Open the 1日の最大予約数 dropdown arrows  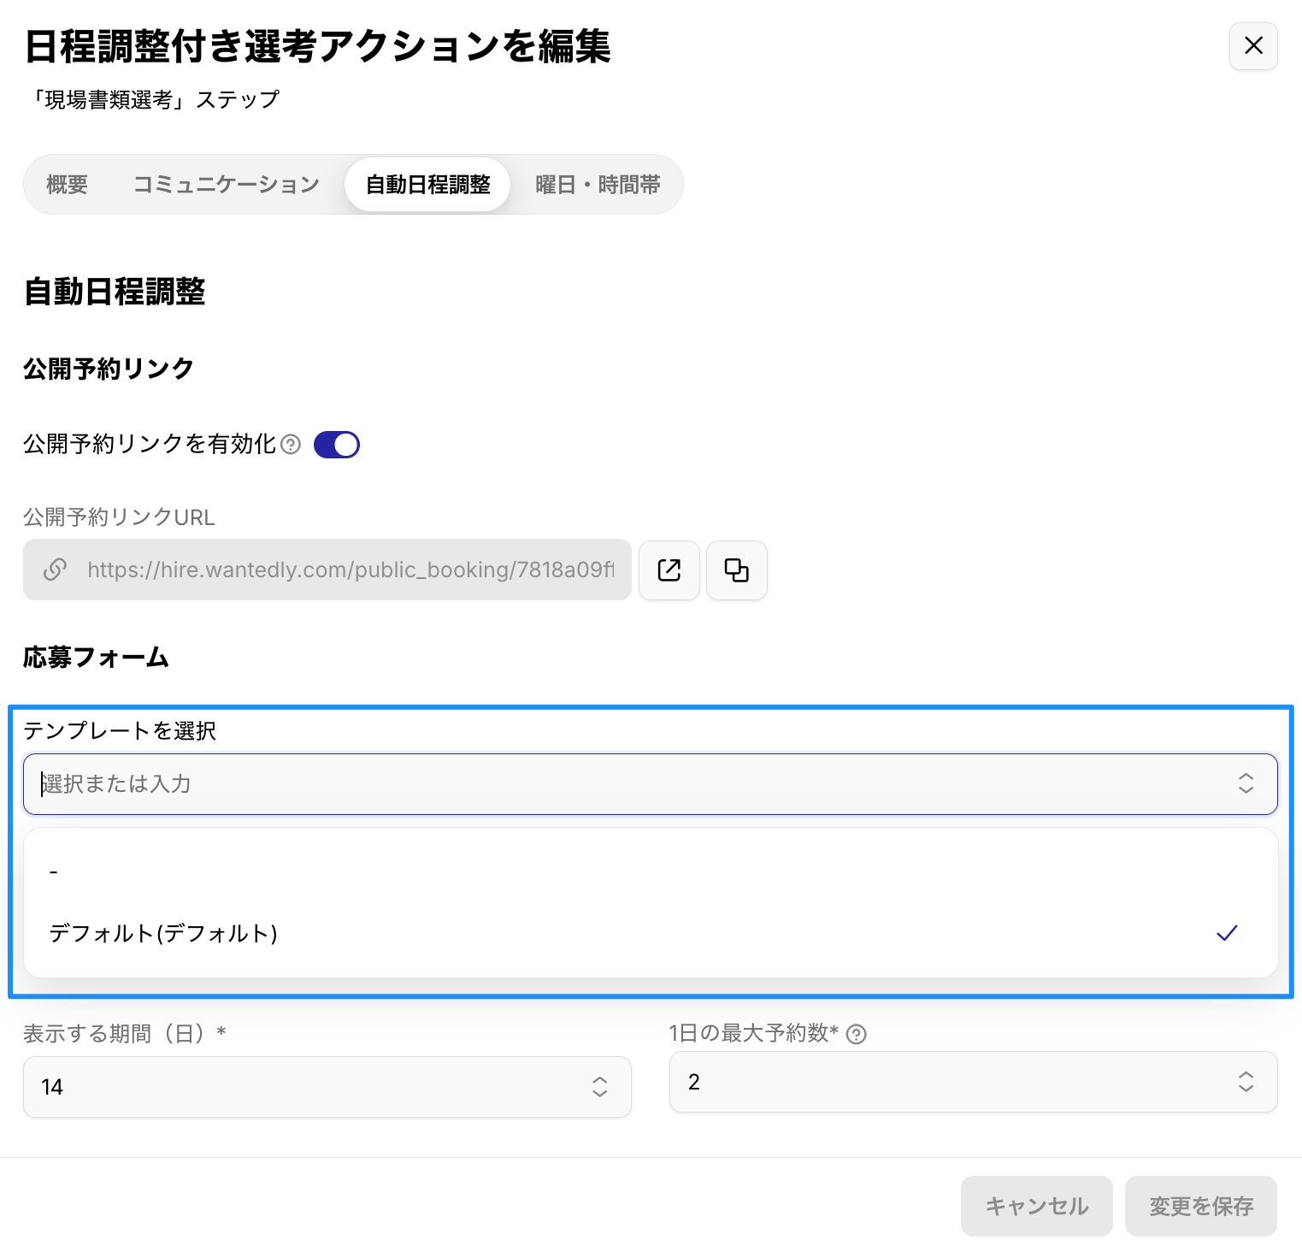tap(1246, 1082)
